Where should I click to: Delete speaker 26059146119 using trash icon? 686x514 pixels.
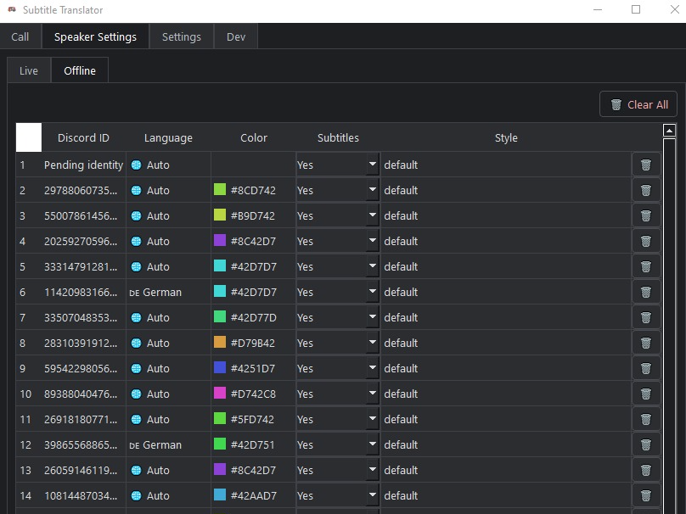point(646,470)
